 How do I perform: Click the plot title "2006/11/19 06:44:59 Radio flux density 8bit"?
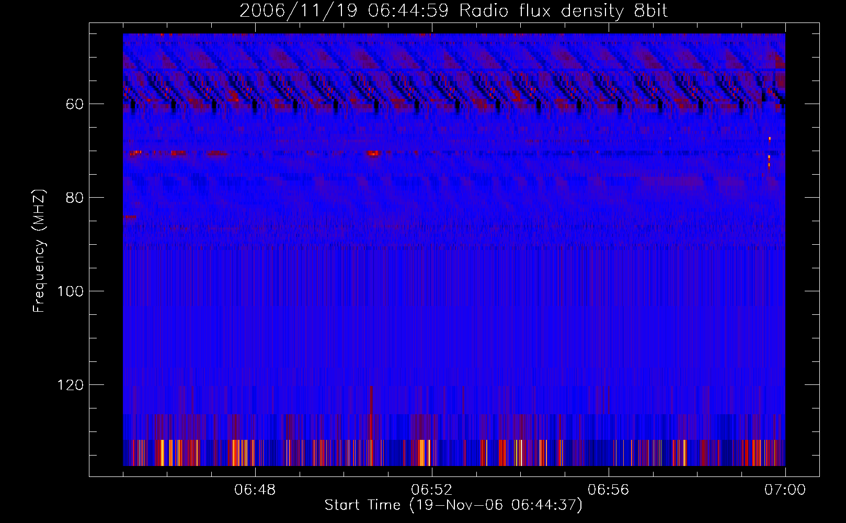(453, 11)
